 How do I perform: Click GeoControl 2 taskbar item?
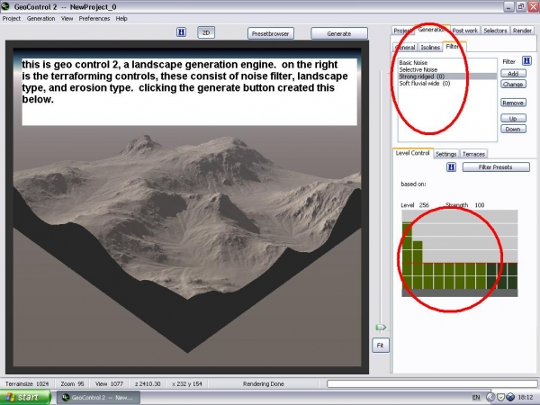tap(98, 398)
